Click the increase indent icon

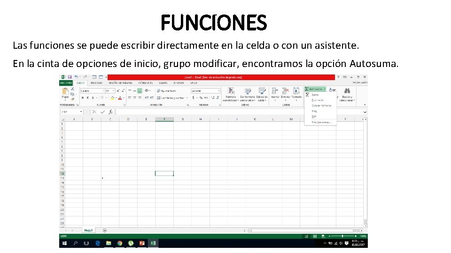152,98
